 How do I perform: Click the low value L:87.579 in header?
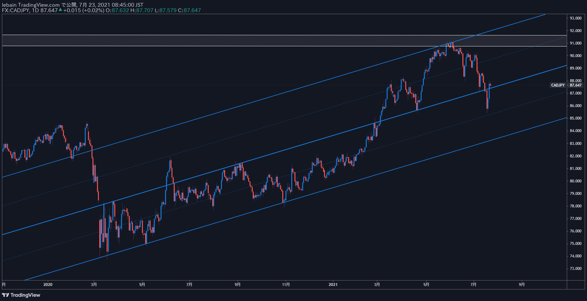(166, 10)
